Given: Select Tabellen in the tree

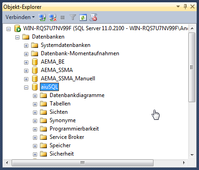Looking at the screenshot, I should pyautogui.click(x=60, y=104).
